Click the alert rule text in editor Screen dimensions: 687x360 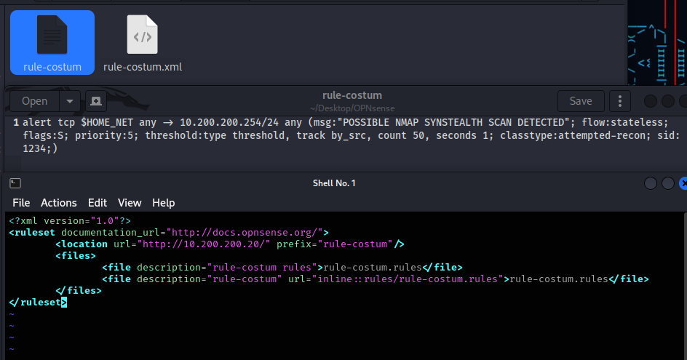351,135
